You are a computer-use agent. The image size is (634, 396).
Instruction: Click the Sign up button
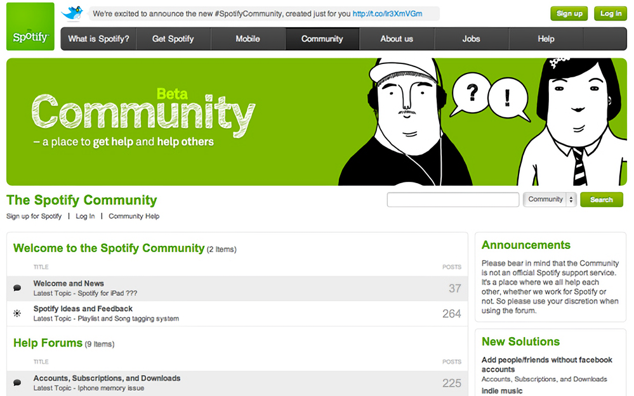569,14
